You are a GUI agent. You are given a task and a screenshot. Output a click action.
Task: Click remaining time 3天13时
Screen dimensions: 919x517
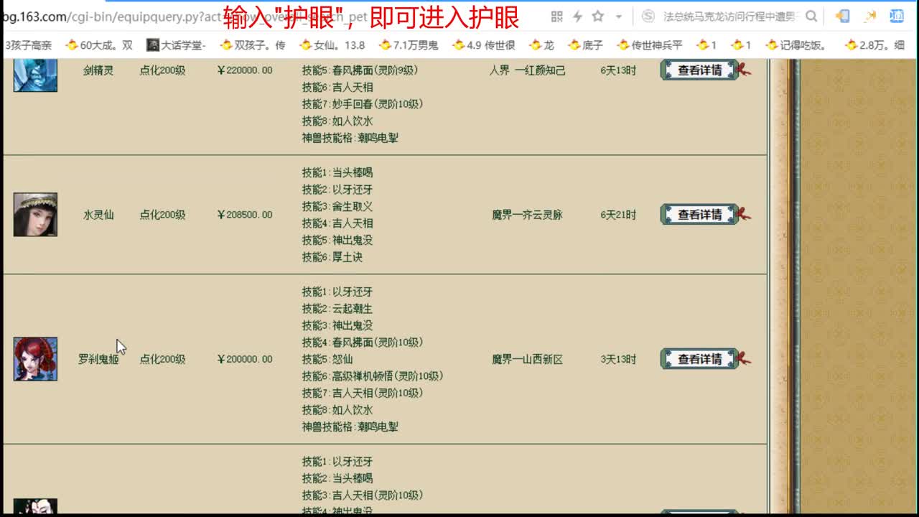(618, 359)
